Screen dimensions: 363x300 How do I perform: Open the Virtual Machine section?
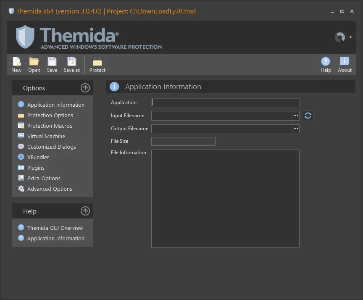[46, 136]
